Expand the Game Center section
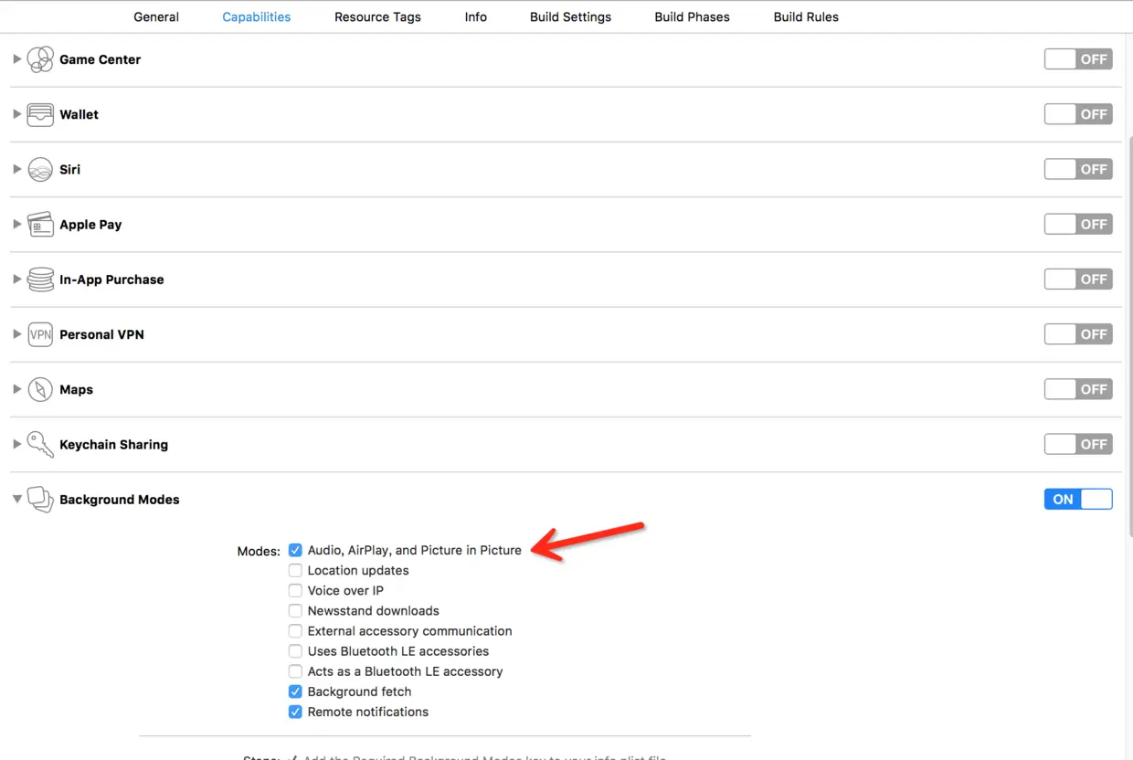 (16, 59)
